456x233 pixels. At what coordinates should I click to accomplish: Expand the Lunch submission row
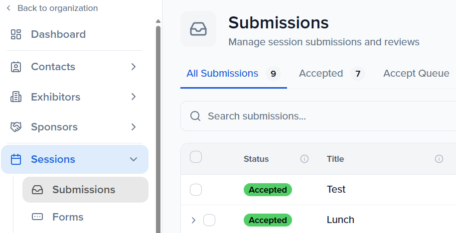pyautogui.click(x=193, y=220)
